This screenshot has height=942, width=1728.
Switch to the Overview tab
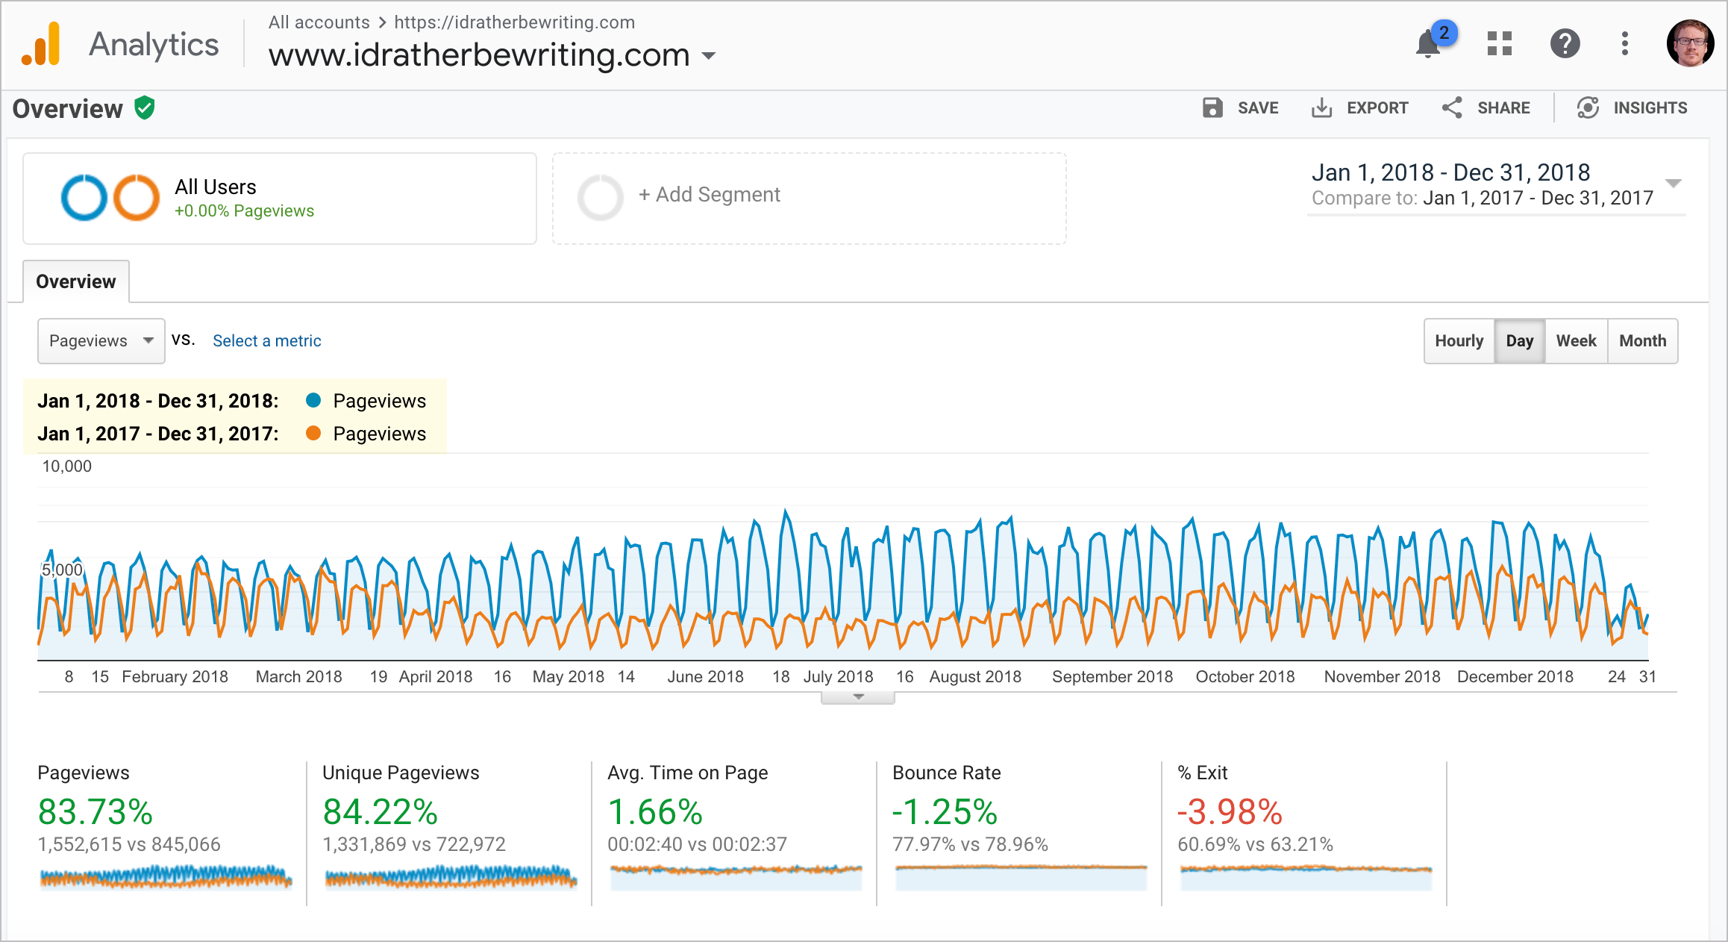pos(76,281)
